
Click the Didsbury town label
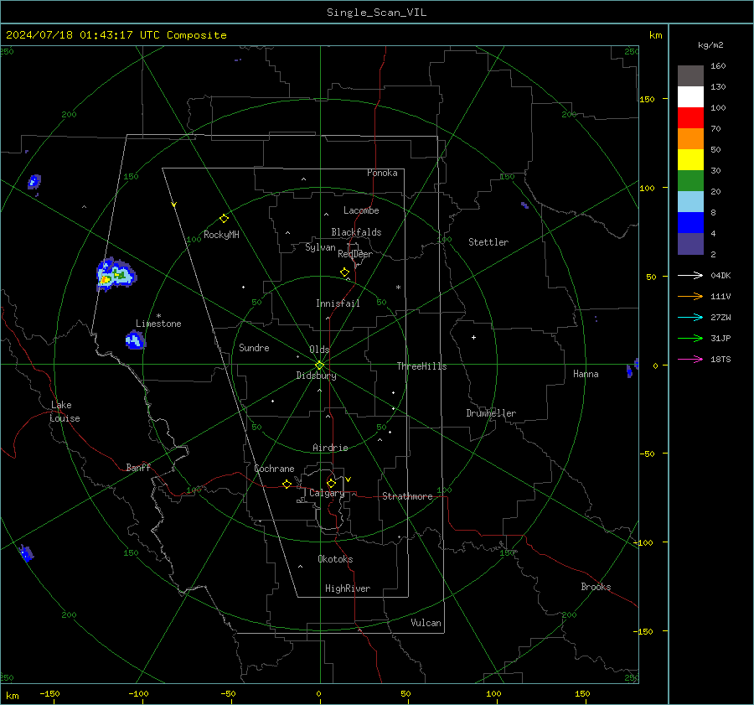click(316, 376)
